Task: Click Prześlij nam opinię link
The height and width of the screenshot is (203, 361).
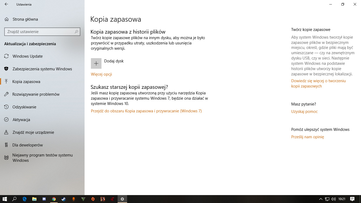Action: pyautogui.click(x=308, y=137)
